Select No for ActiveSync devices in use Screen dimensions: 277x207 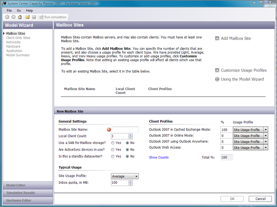(x=127, y=150)
